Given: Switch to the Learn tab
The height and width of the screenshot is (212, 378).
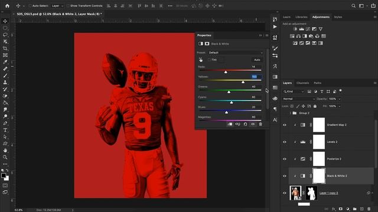Looking at the screenshot, I should (286, 17).
